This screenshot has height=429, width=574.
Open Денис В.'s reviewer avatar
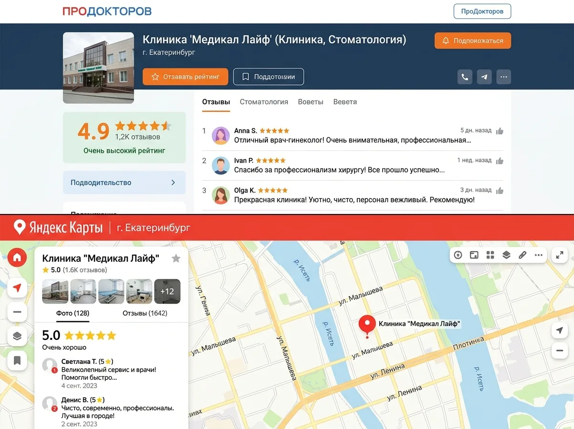(50, 404)
